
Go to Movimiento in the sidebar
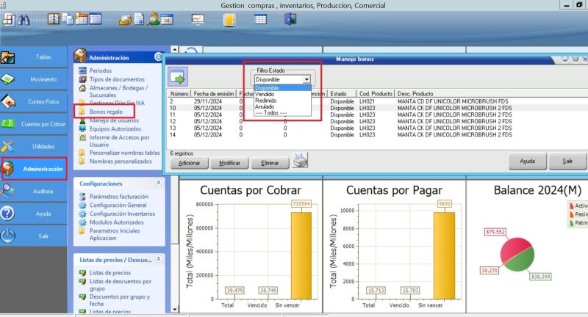coord(34,79)
